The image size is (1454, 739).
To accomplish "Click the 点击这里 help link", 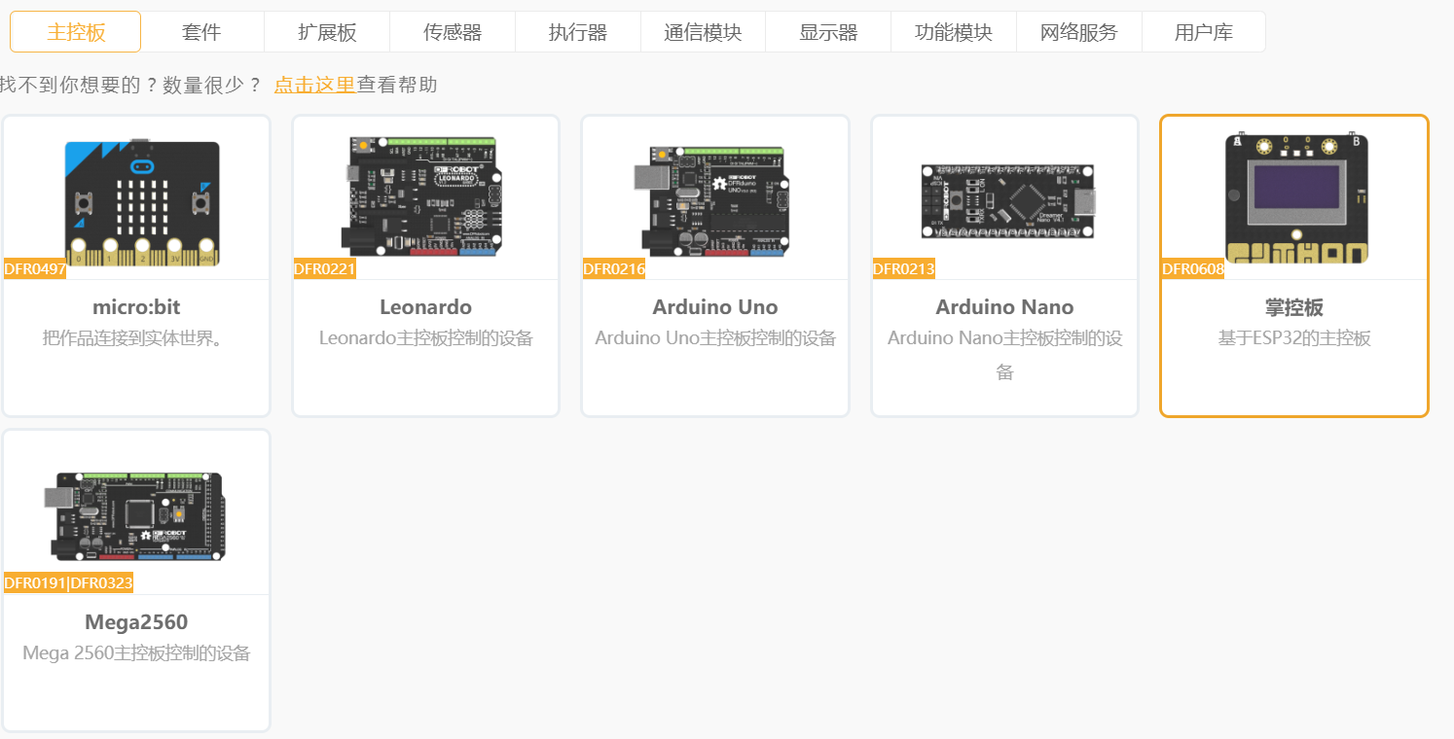I will [x=314, y=85].
